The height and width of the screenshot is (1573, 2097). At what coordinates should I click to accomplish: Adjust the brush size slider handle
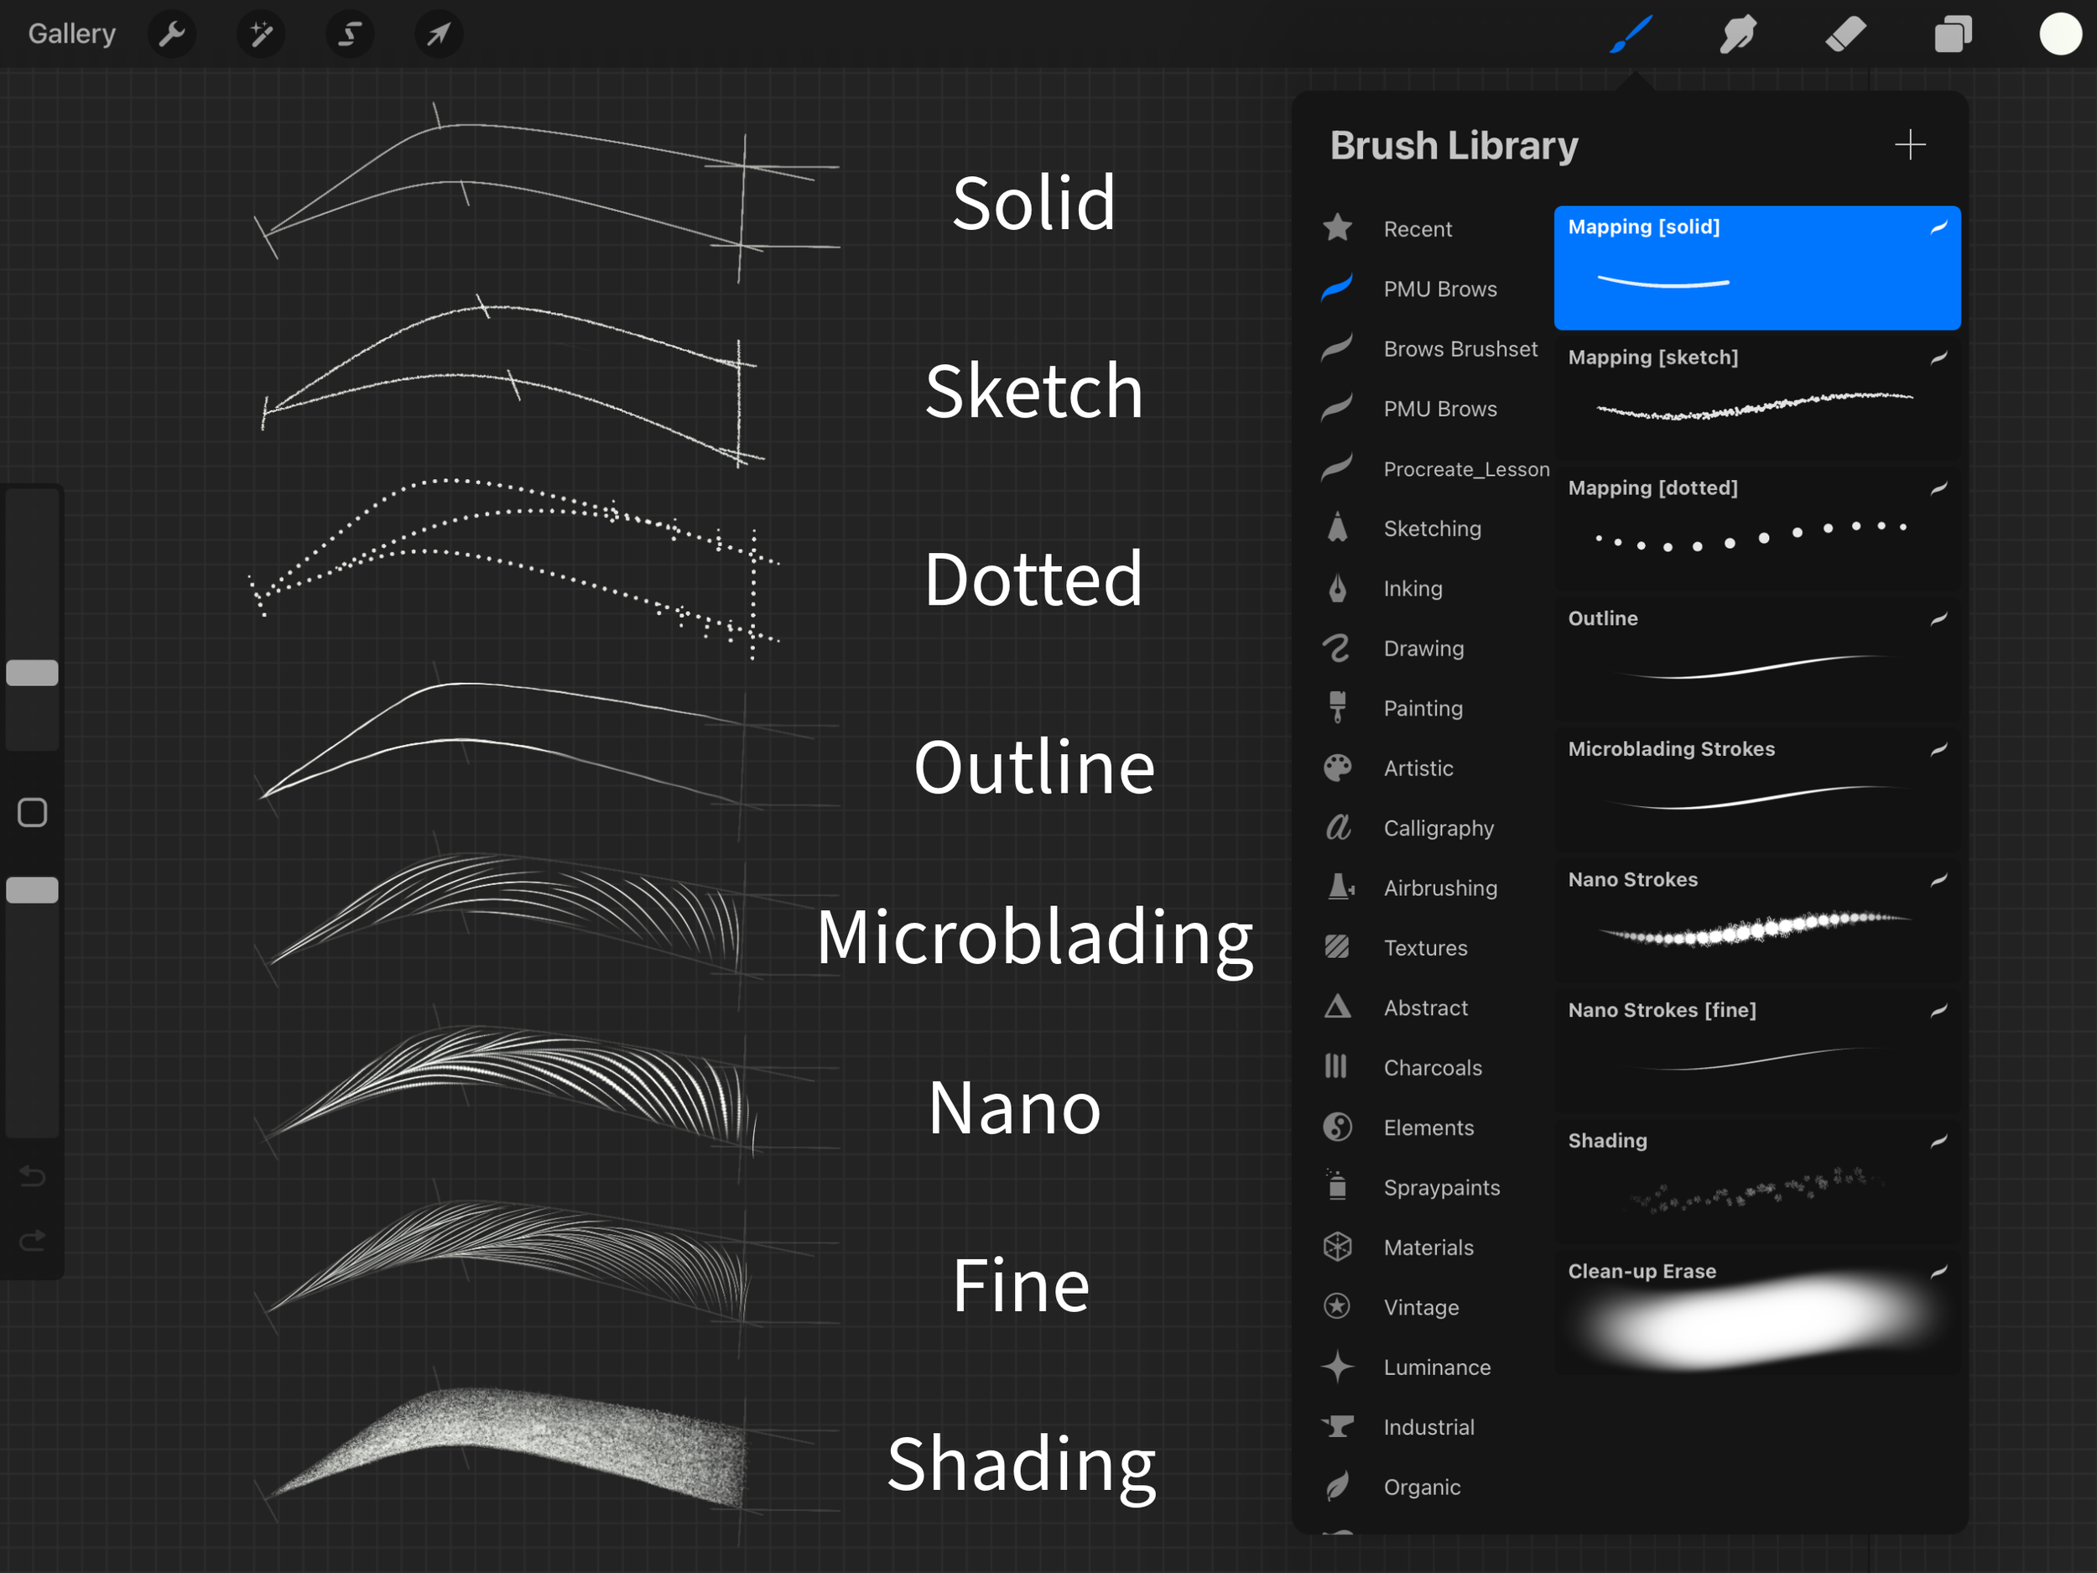click(x=32, y=673)
